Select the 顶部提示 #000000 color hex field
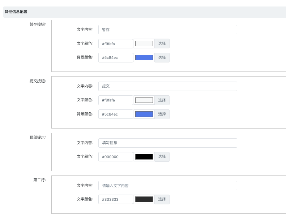The image size is (286, 217). point(115,157)
